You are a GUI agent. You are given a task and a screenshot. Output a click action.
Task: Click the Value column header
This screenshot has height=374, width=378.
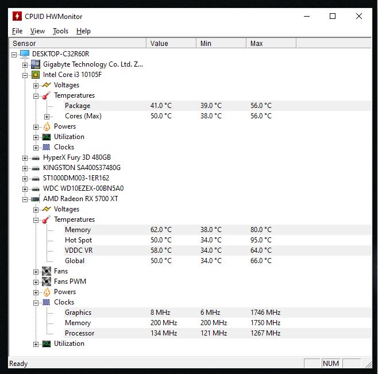[x=171, y=44]
